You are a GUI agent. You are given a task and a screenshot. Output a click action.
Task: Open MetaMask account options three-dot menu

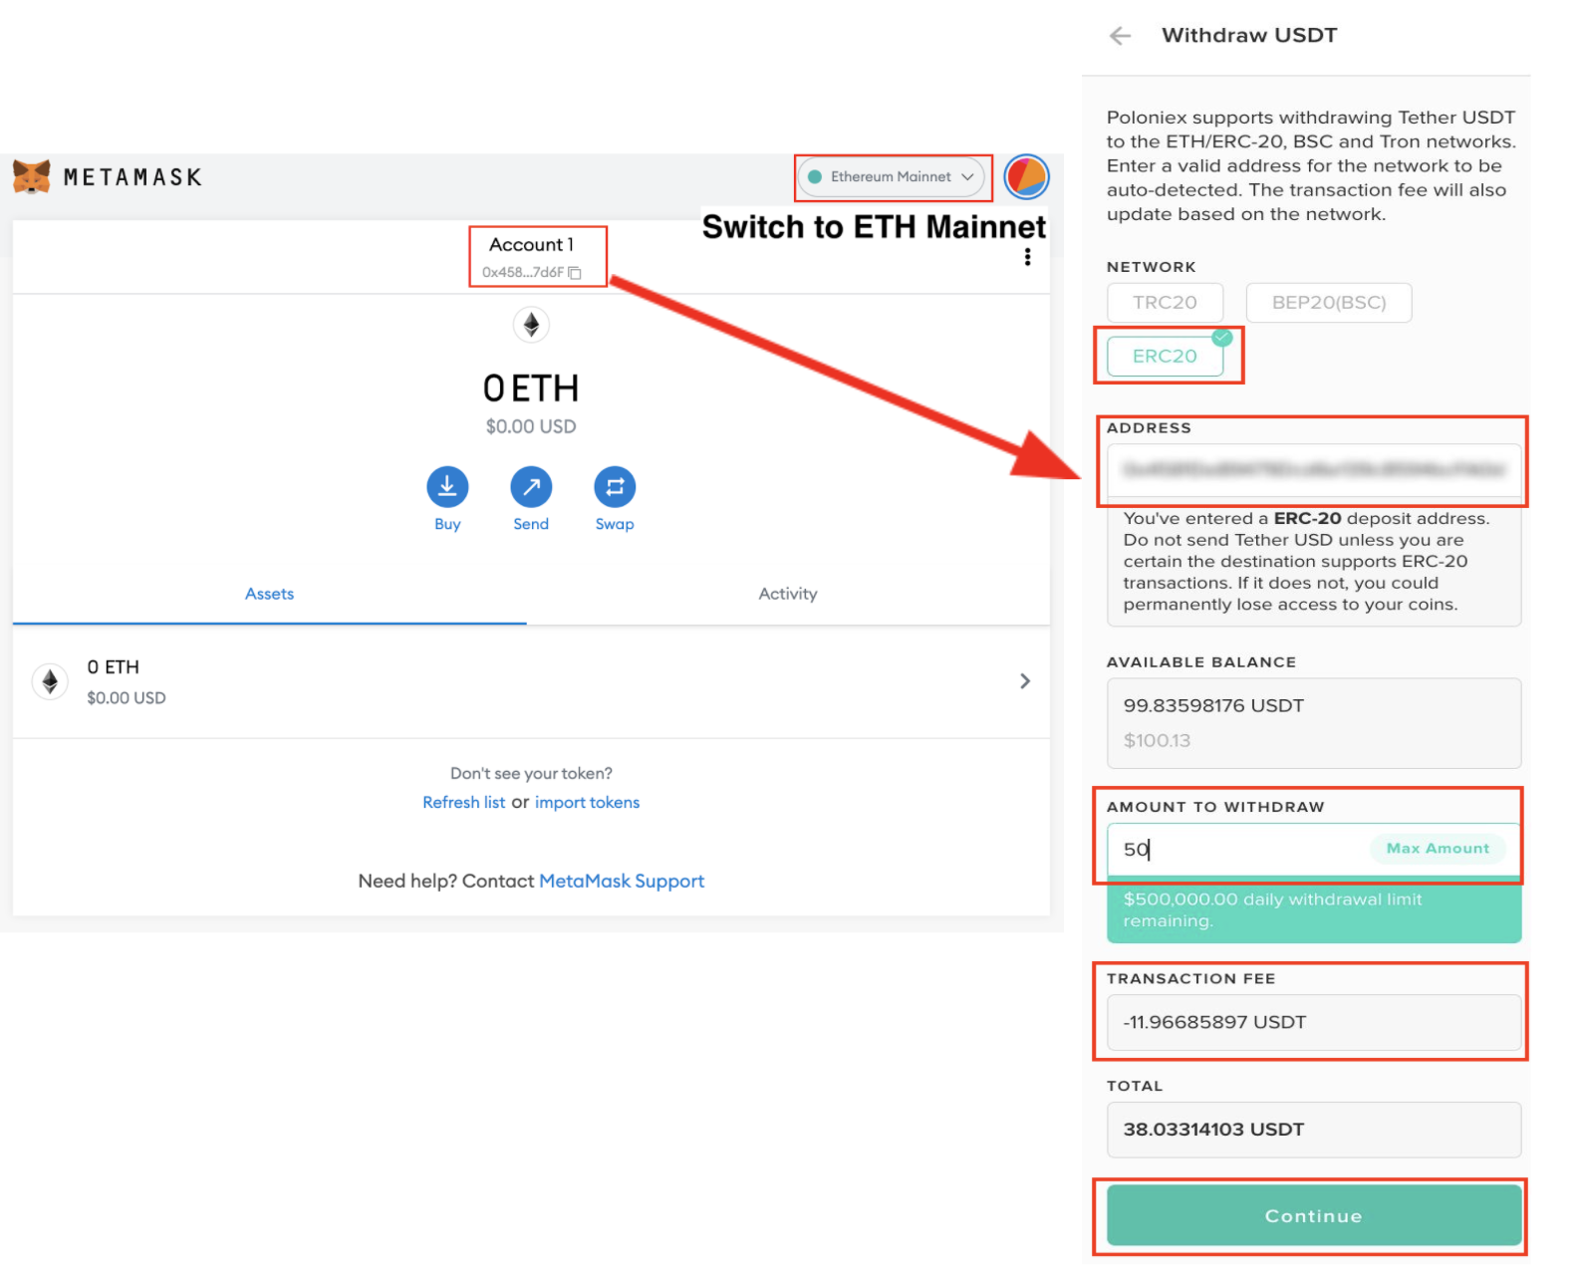(x=1027, y=258)
